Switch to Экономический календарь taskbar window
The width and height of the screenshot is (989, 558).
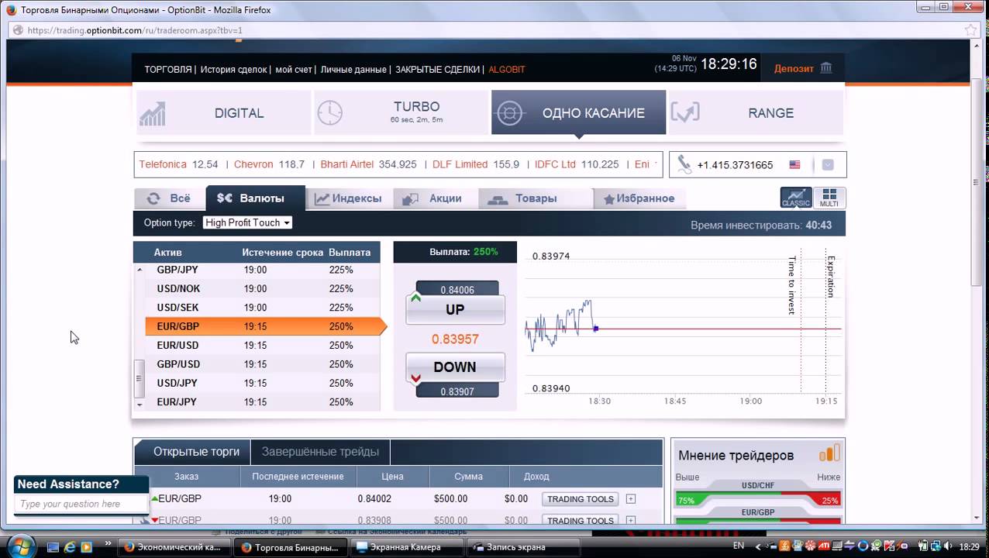174,547
